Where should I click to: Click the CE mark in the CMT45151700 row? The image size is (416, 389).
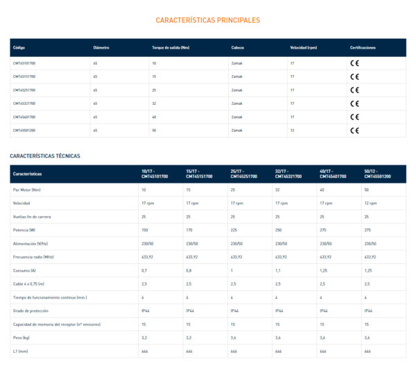[x=354, y=76]
